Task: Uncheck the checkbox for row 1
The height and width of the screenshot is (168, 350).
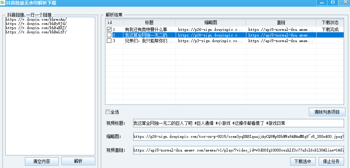Action: (109, 29)
